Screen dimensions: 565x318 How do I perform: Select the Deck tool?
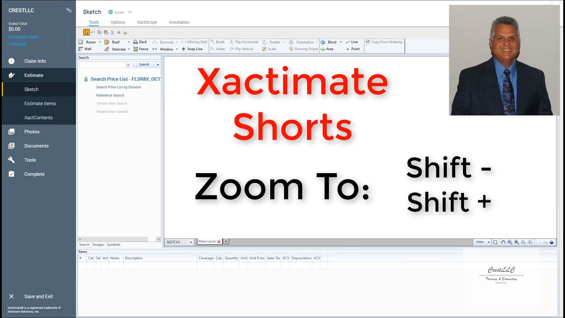pyautogui.click(x=140, y=42)
